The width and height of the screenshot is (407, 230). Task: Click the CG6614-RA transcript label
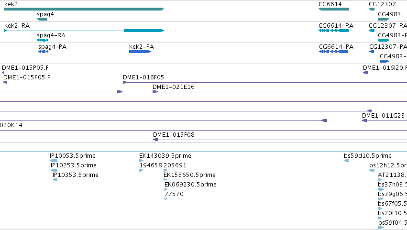336,26
